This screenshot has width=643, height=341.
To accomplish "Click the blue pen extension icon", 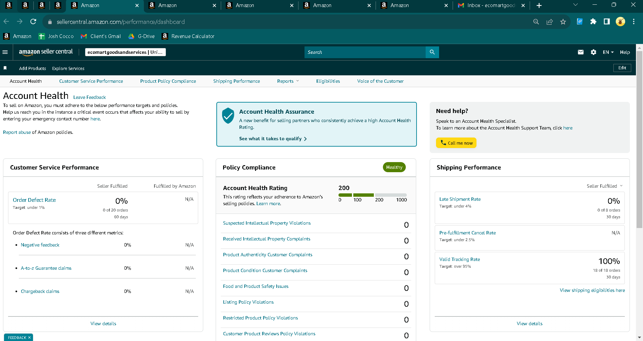I will pos(580,22).
